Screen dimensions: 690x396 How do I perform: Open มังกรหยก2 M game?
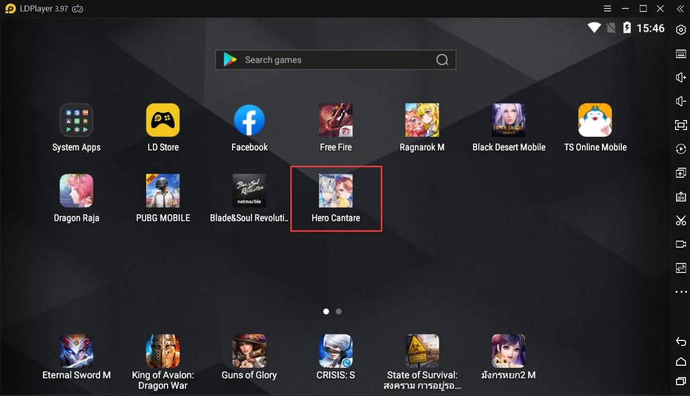[x=509, y=351]
